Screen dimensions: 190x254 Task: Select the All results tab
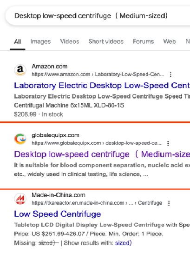coord(18,41)
